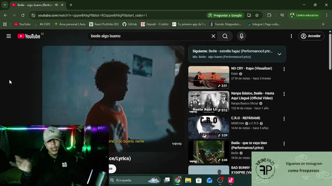The width and height of the screenshot is (332, 186).
Task: Open the GitHub bookmark
Action: [x=130, y=24]
